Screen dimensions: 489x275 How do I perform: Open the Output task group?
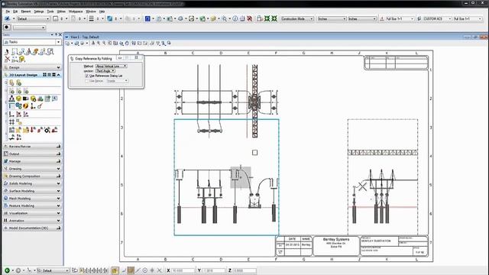click(x=32, y=154)
